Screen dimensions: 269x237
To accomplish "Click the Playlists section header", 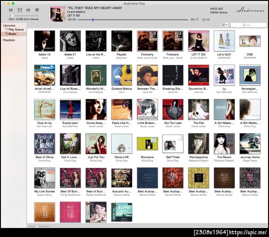I will click(x=9, y=40).
